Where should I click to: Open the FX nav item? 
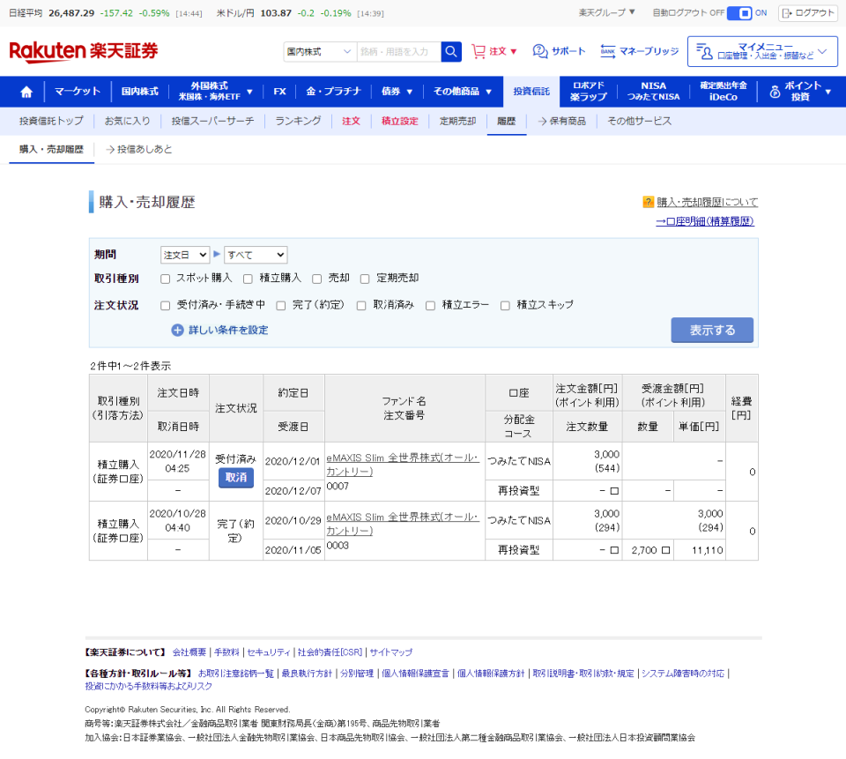pos(279,91)
